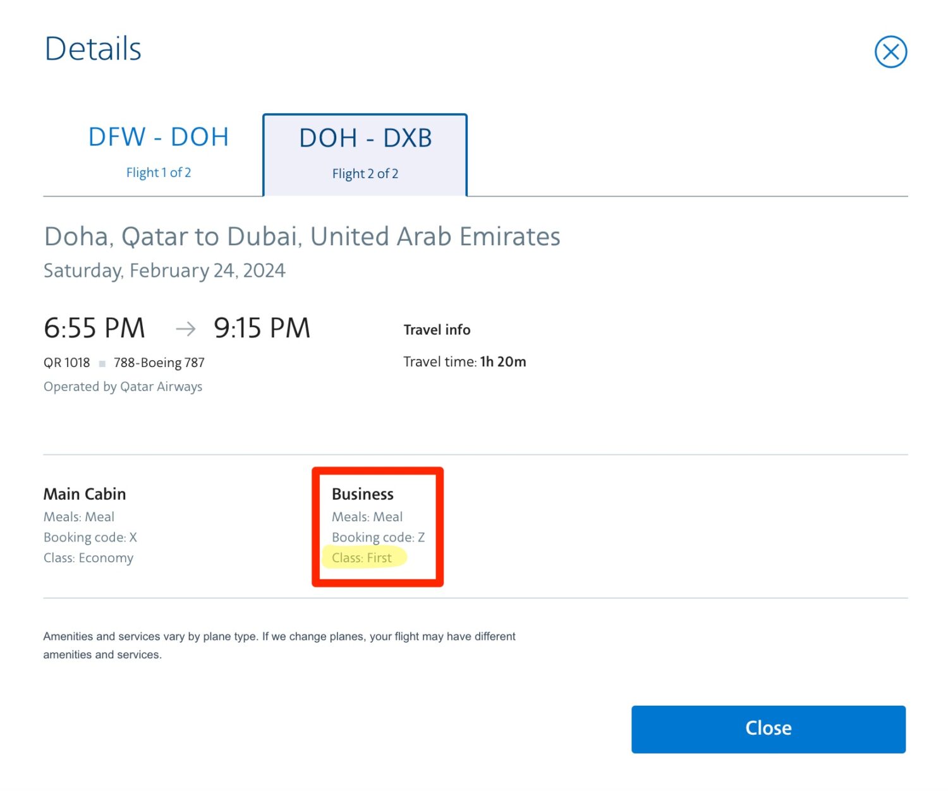Screen dimensions: 948x791
Task: Click the Saturday, February 24, 2024 date
Action: coord(164,270)
